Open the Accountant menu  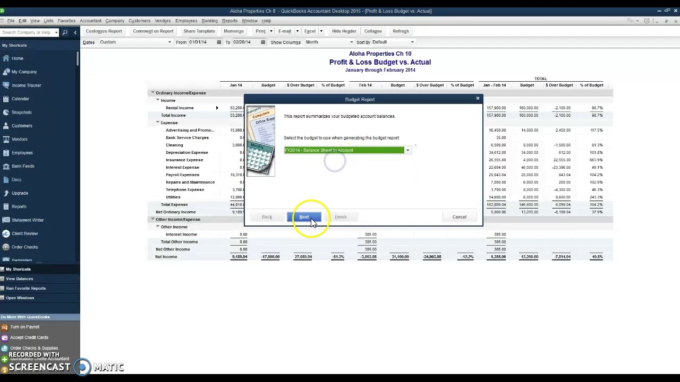pyautogui.click(x=90, y=21)
